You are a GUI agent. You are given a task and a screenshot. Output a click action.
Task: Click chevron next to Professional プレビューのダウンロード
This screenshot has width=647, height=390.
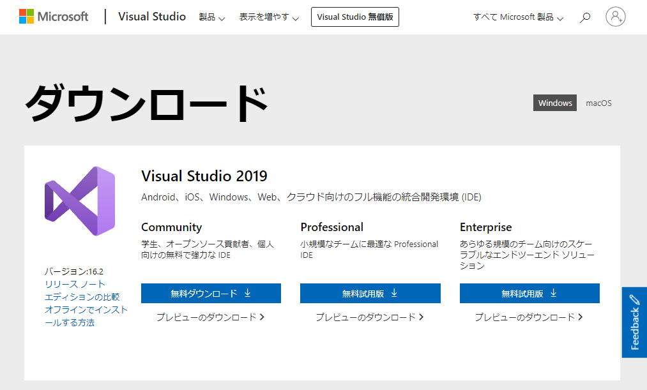pyautogui.click(x=422, y=317)
